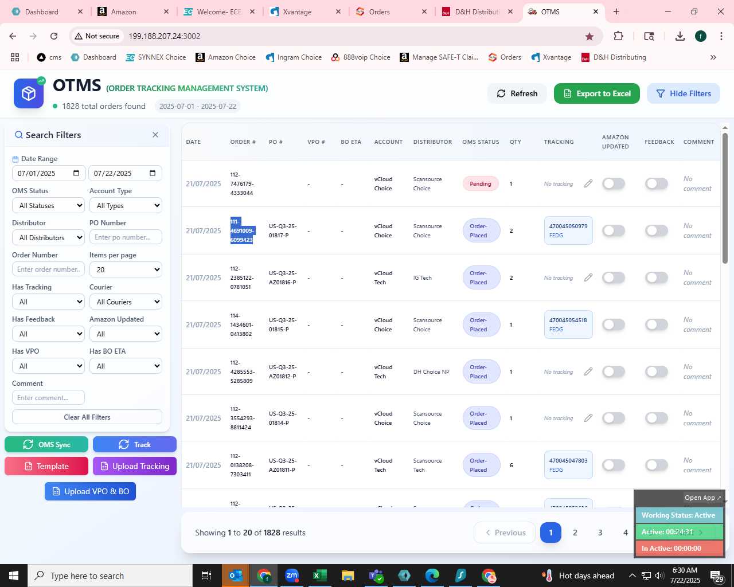The height and width of the screenshot is (587, 734).
Task: Click the Hide Filters button
Action: (x=684, y=93)
